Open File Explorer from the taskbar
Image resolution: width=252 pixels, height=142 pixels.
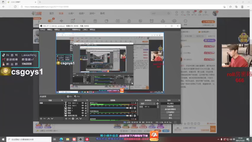tap(68, 139)
